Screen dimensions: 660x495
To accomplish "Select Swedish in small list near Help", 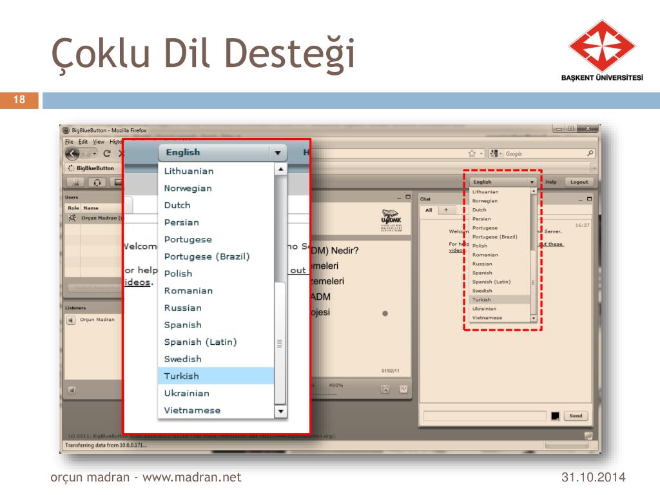I will (500, 291).
